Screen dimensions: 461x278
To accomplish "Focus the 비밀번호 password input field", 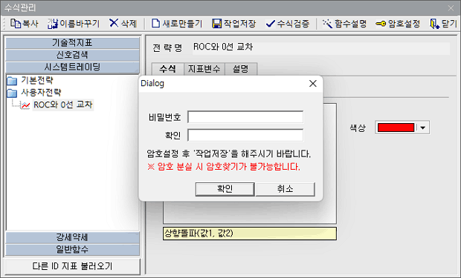I will tap(245, 117).
